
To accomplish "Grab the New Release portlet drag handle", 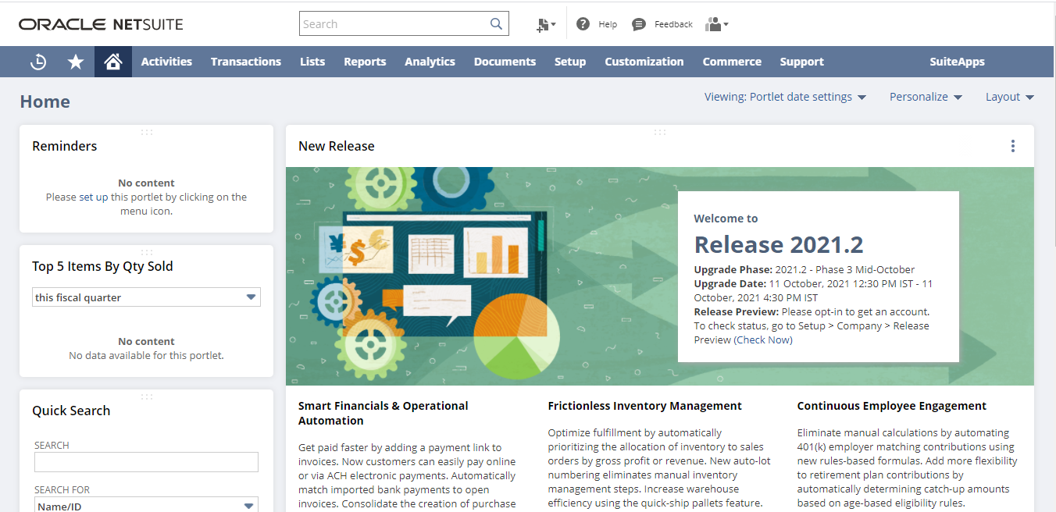I will pos(660,132).
